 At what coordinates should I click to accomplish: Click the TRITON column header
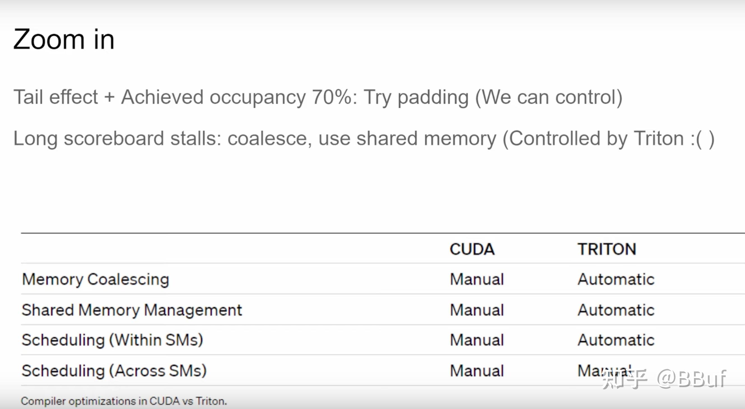tap(607, 249)
